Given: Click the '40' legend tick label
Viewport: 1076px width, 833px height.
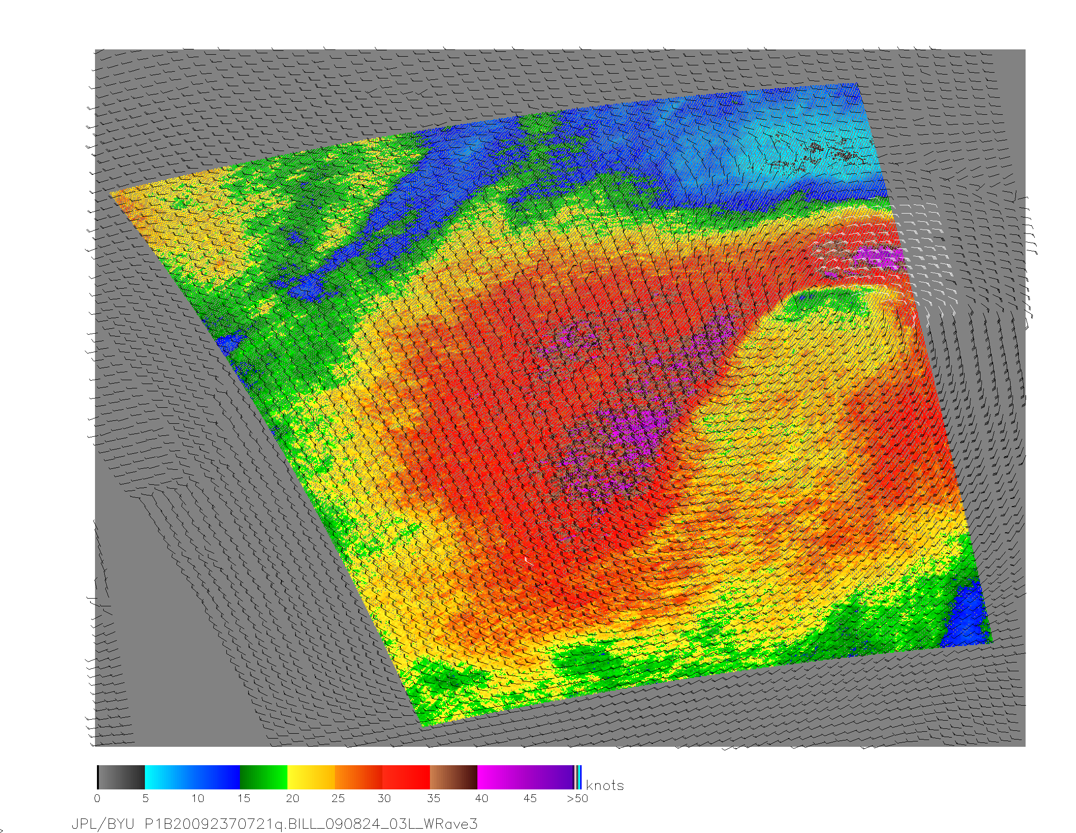Looking at the screenshot, I should (481, 799).
